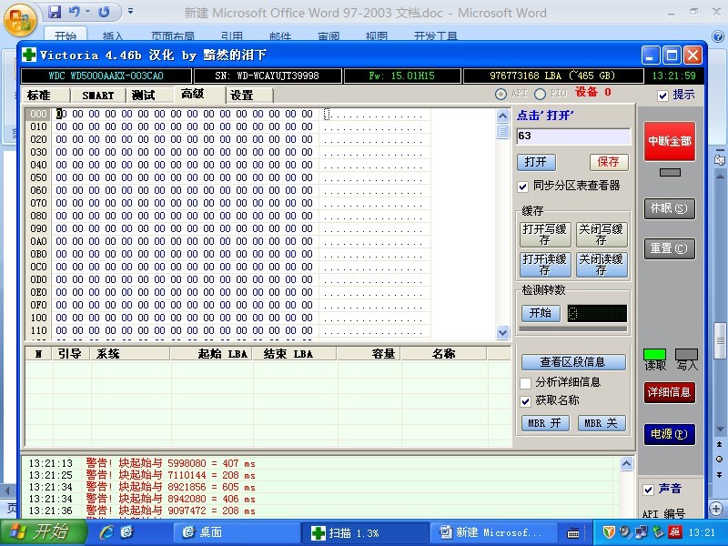Switch to the 测试 tab
This screenshot has width=728, height=546.
(149, 96)
